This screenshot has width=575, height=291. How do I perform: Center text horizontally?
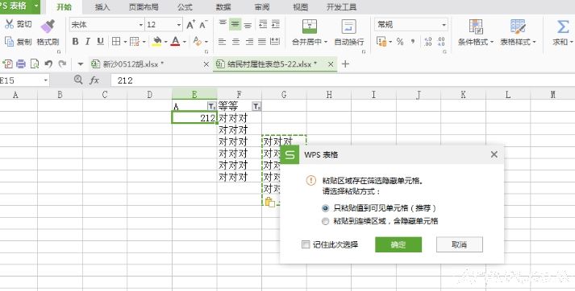(235, 42)
